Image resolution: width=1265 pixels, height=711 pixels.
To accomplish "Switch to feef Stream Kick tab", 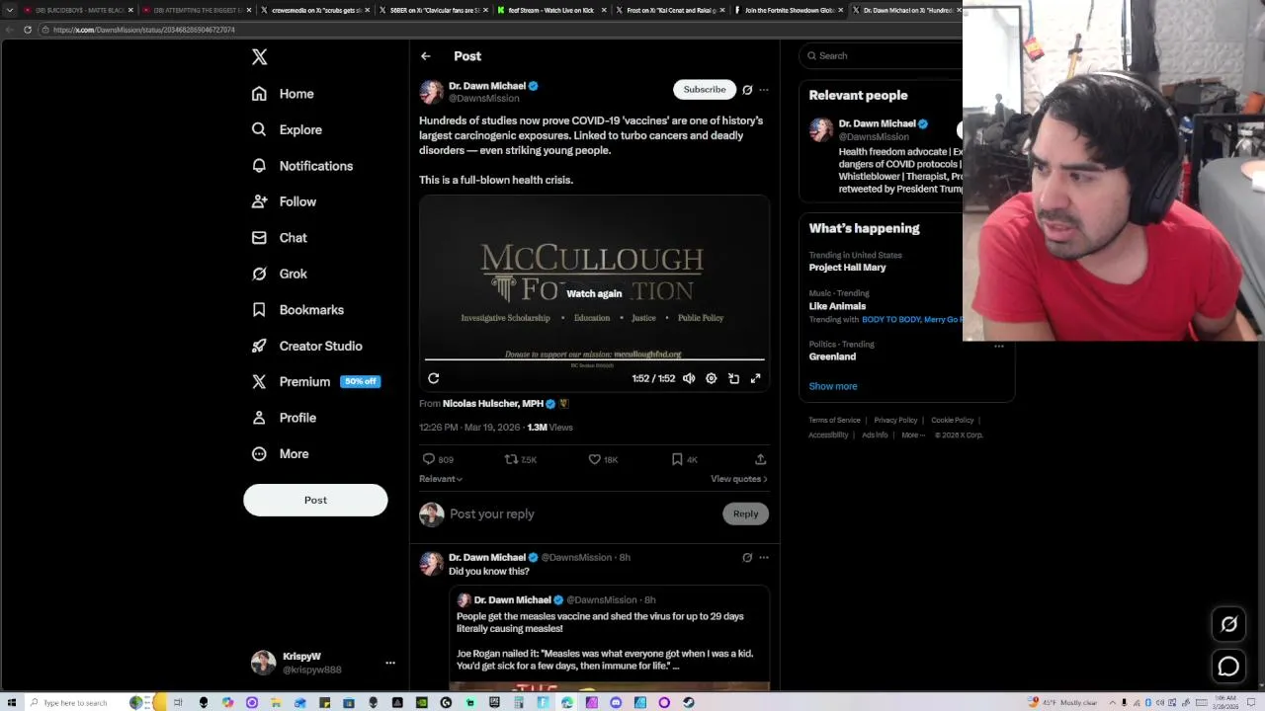I will (x=551, y=11).
